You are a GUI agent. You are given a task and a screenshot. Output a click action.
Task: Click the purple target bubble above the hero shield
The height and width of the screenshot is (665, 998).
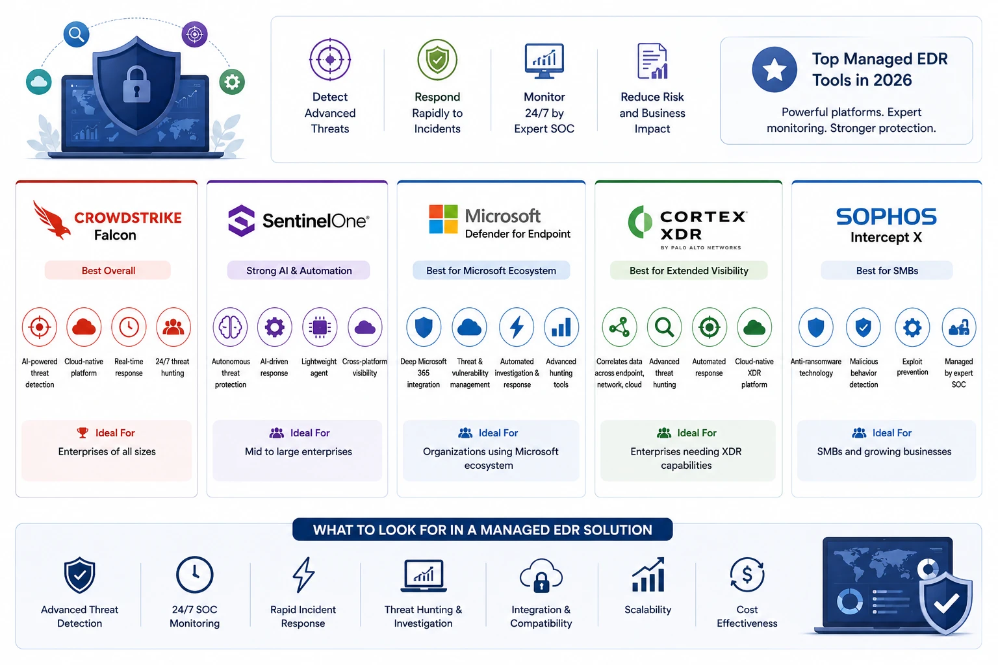point(194,34)
